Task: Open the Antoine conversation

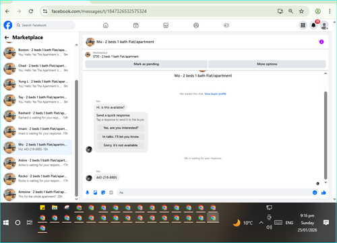Action: click(37, 195)
